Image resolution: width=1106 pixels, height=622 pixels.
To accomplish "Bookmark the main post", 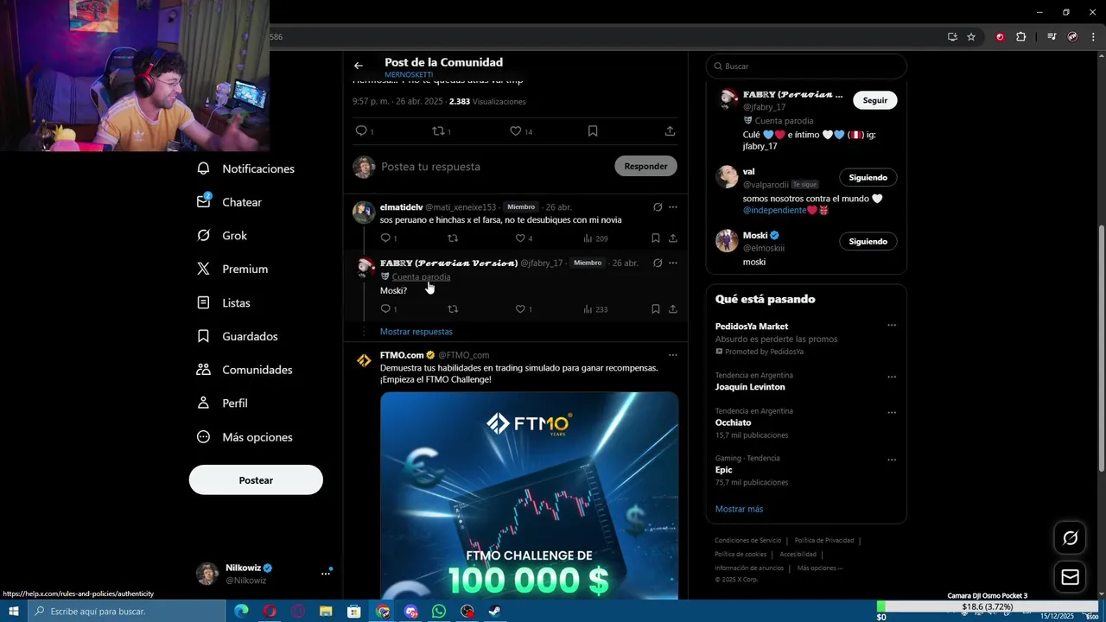I will click(593, 130).
